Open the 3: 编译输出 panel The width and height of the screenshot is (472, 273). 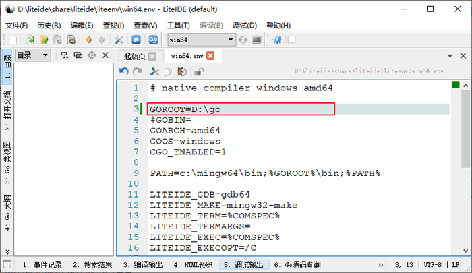pyautogui.click(x=144, y=265)
